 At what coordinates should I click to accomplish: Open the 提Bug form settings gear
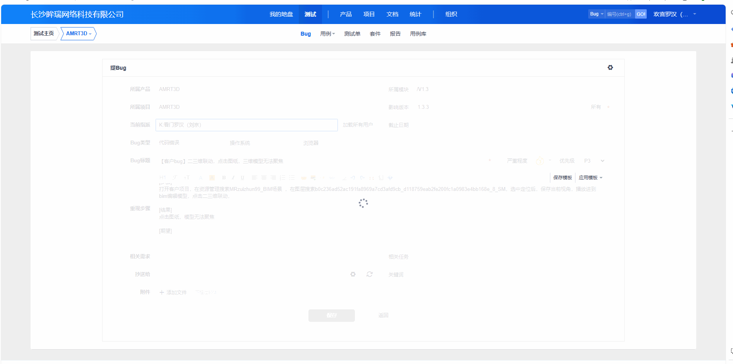pos(610,67)
